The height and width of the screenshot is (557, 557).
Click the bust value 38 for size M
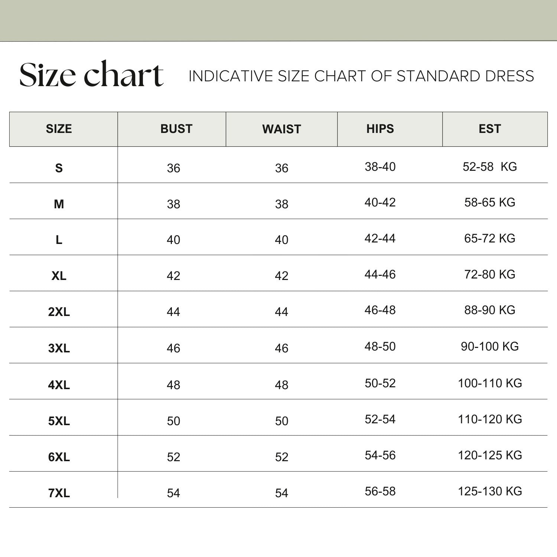[x=173, y=204]
